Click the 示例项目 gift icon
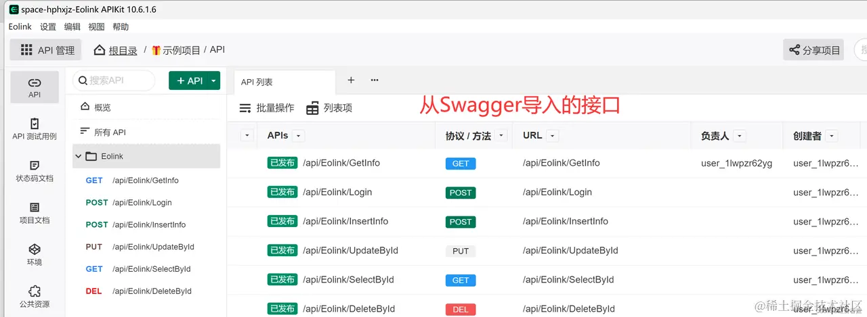The width and height of the screenshot is (867, 317). [156, 50]
